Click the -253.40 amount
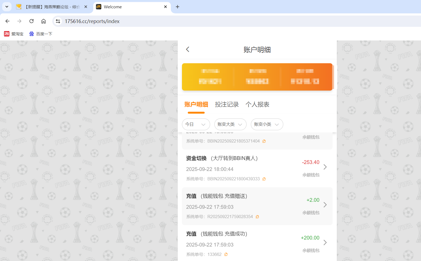This screenshot has height=261, width=421. click(x=311, y=162)
